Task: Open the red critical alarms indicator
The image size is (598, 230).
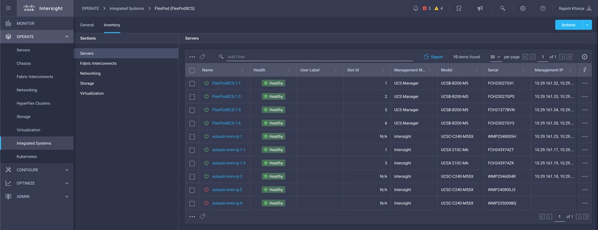Action: point(426,9)
